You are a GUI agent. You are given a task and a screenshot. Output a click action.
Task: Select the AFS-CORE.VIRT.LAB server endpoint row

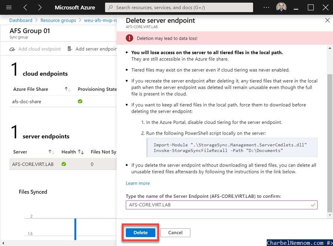63,164
